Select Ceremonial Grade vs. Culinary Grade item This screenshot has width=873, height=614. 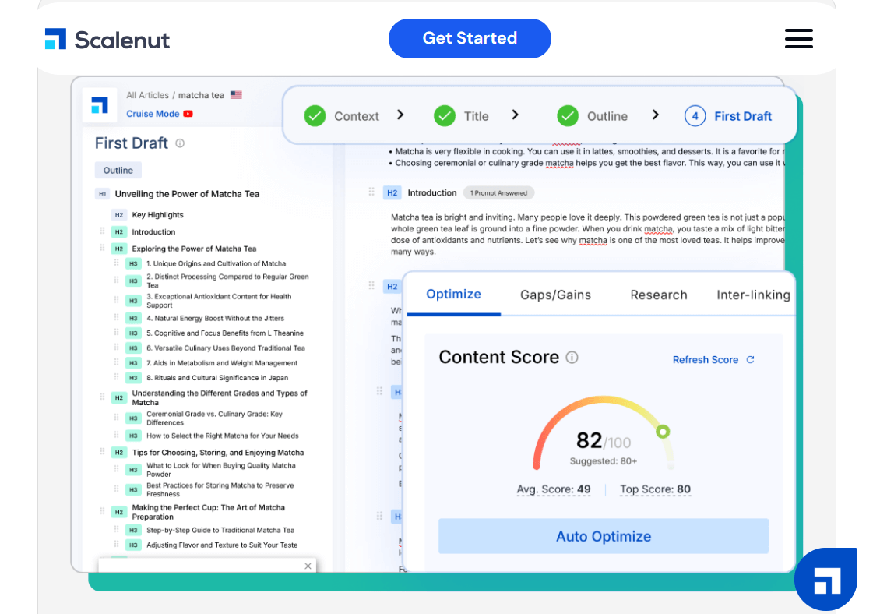(214, 418)
